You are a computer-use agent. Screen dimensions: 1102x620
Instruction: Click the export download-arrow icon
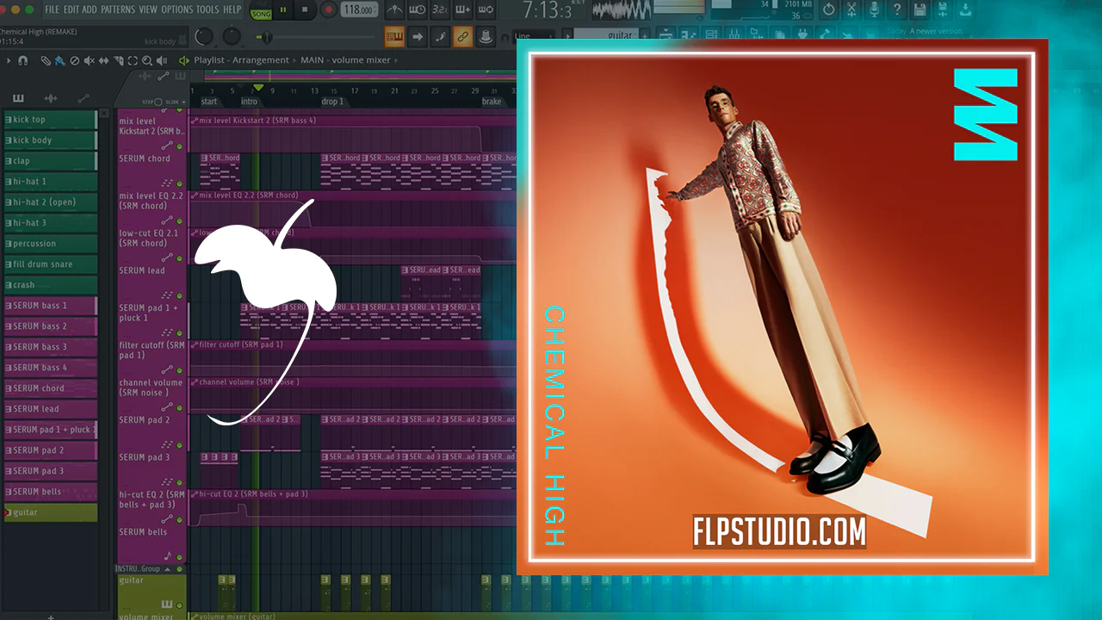[x=966, y=9]
